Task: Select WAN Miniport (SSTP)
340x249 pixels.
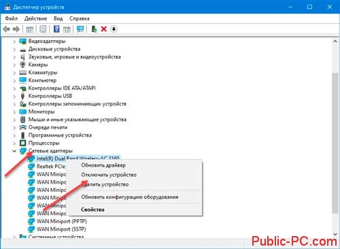Action: 61,229
